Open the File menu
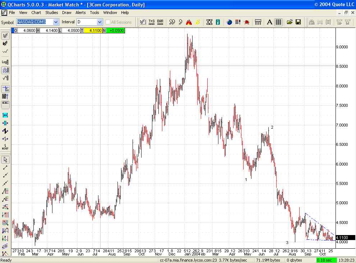Screen dimensions: 356x263 click(12, 13)
